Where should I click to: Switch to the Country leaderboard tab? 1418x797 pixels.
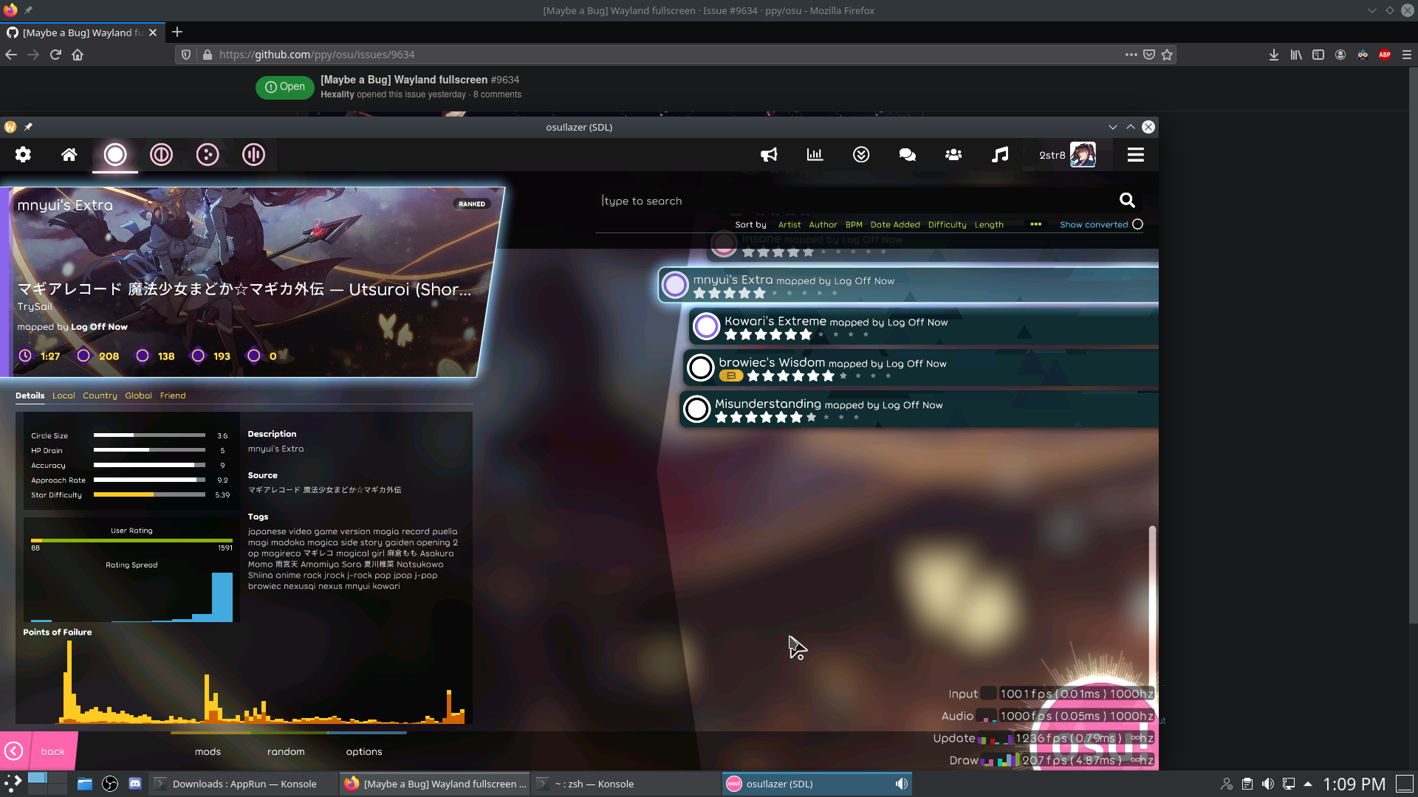pos(100,396)
